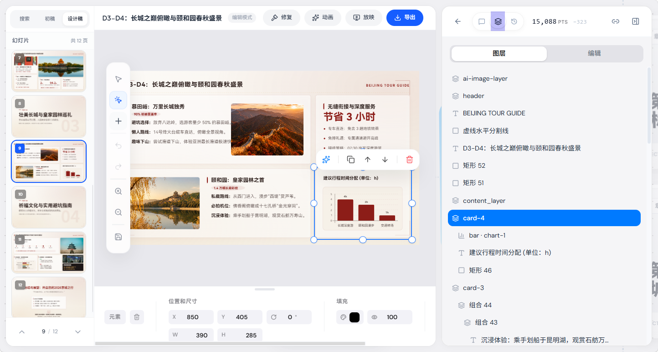Select the 矩形 46 layer
The height and width of the screenshot is (352, 658).
click(x=544, y=270)
